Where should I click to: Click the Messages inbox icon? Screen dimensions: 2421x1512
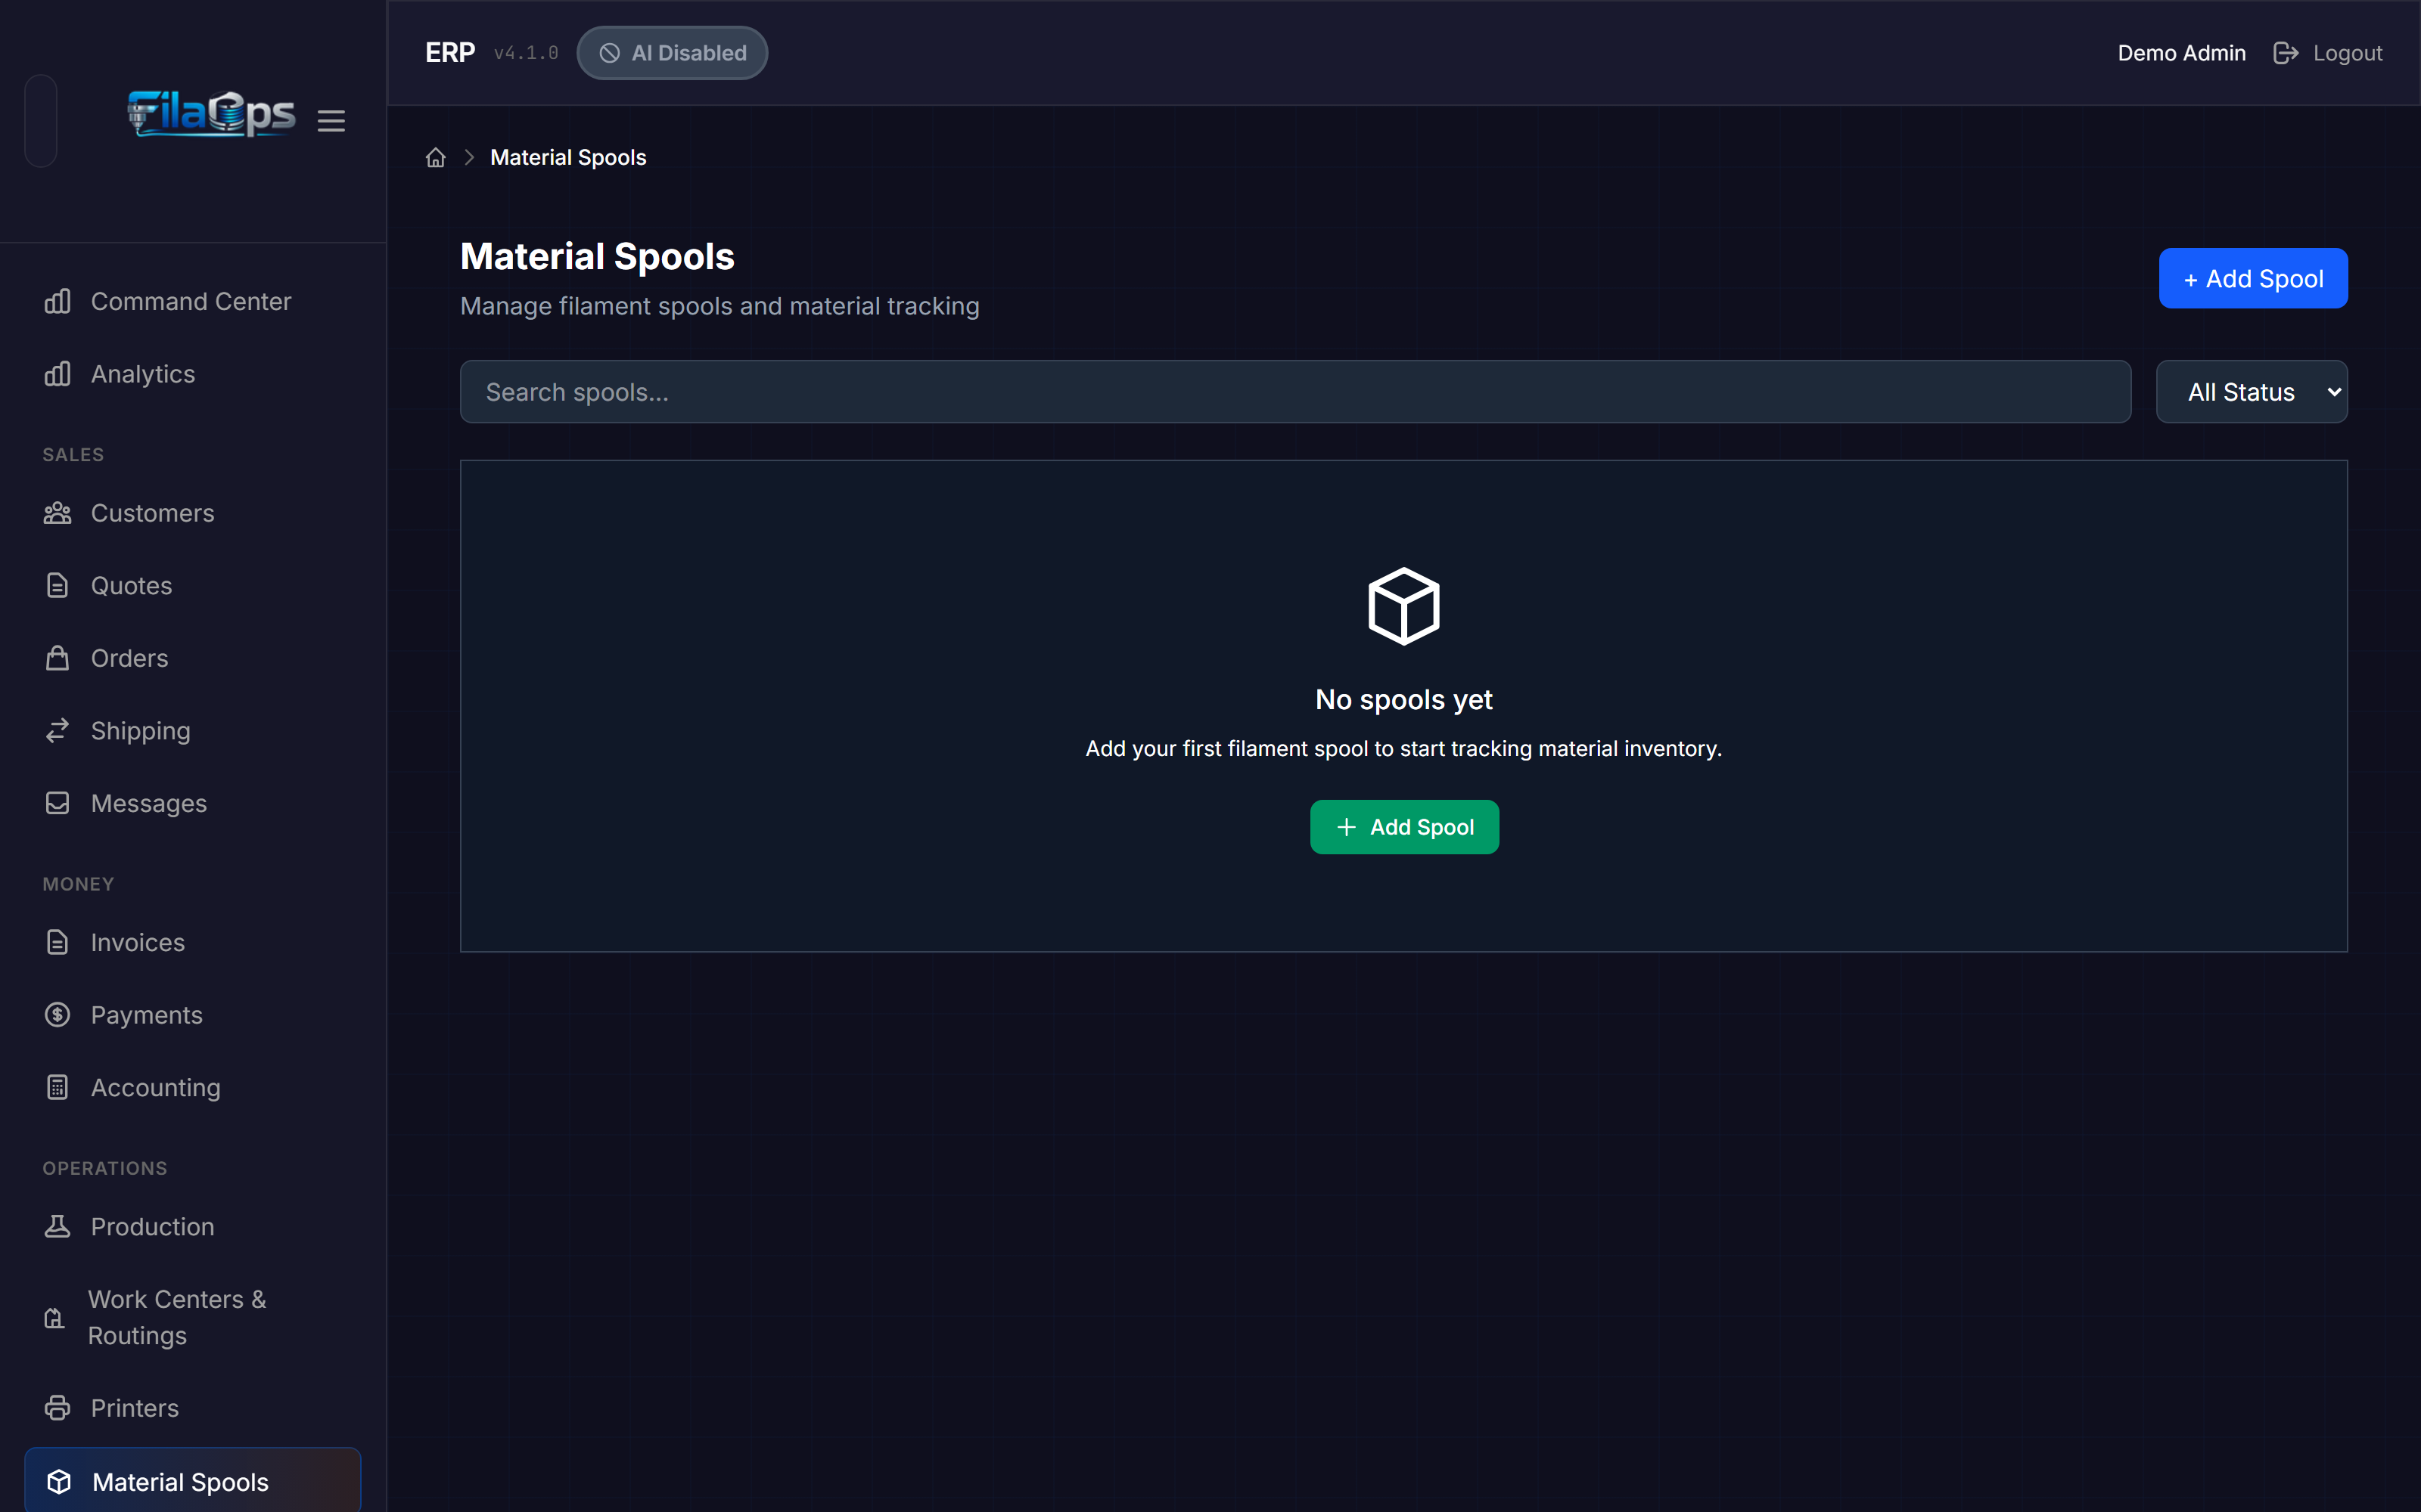[58, 803]
